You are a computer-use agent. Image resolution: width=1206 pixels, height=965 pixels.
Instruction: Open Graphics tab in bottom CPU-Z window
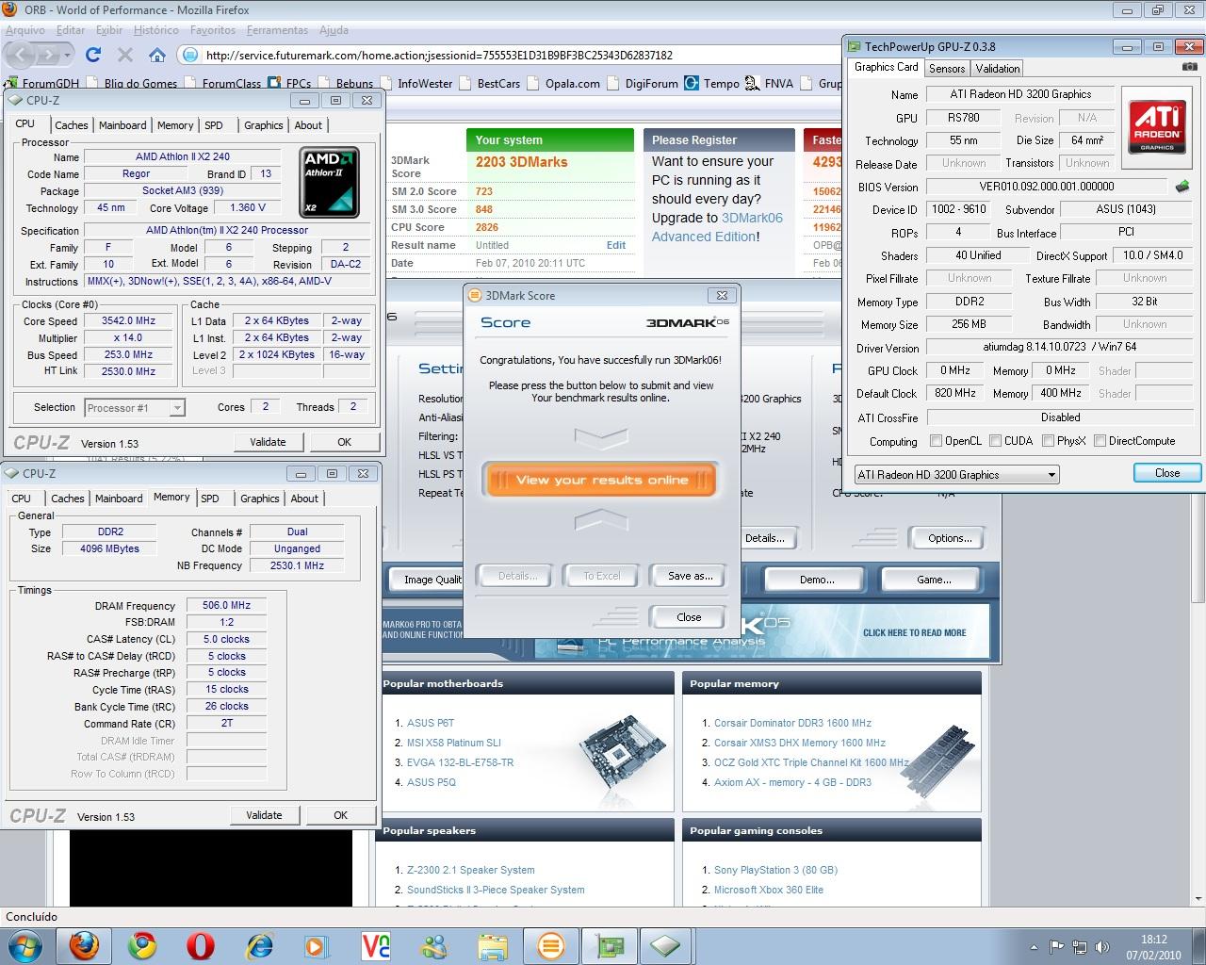pos(259,499)
